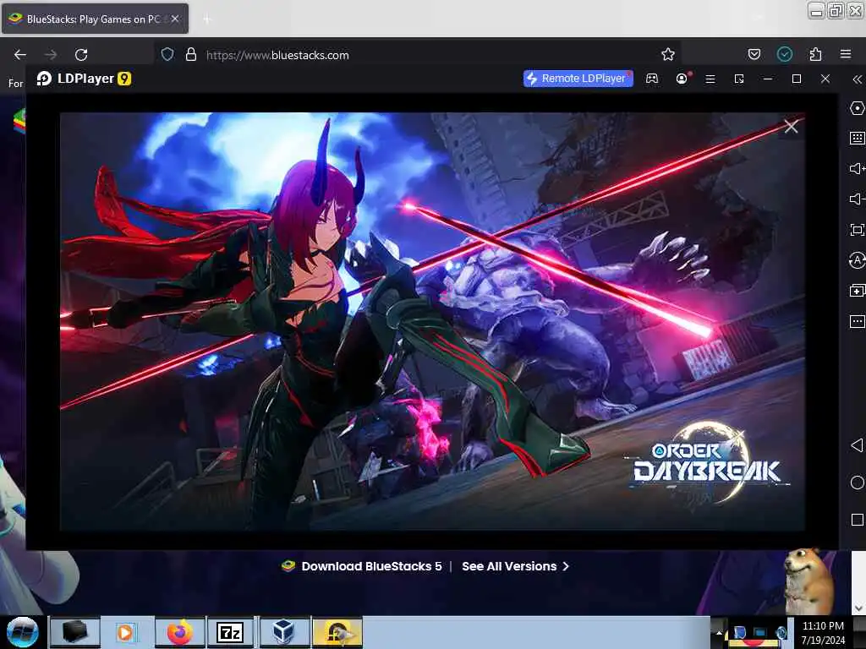
Task: Open media player from taskbar
Action: (127, 632)
